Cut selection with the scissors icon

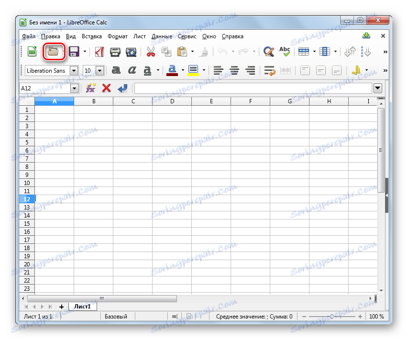pos(151,52)
